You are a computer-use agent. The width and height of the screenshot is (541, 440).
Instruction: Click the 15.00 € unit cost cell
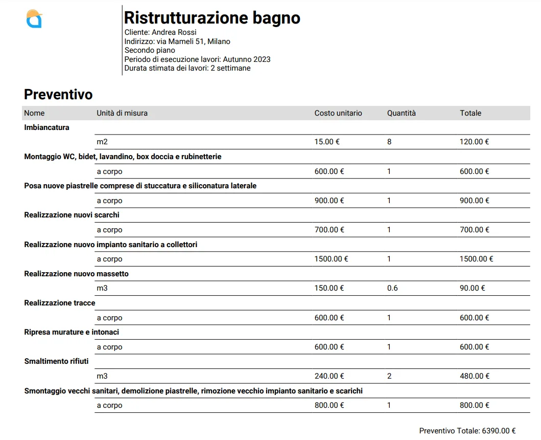[x=327, y=142]
